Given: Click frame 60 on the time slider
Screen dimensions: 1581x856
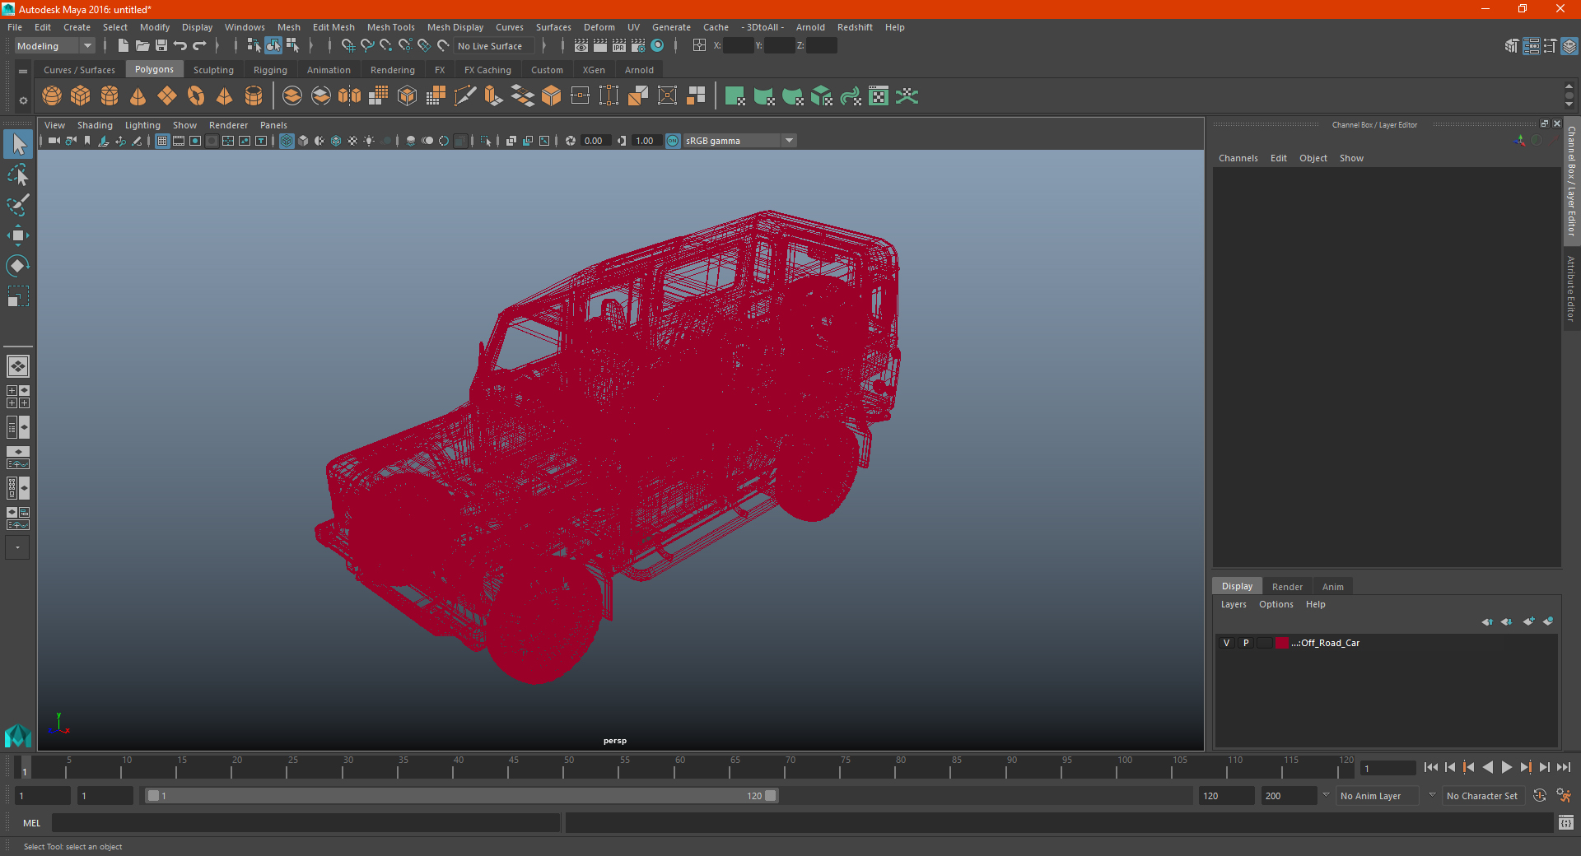Looking at the screenshot, I should pyautogui.click(x=674, y=768).
